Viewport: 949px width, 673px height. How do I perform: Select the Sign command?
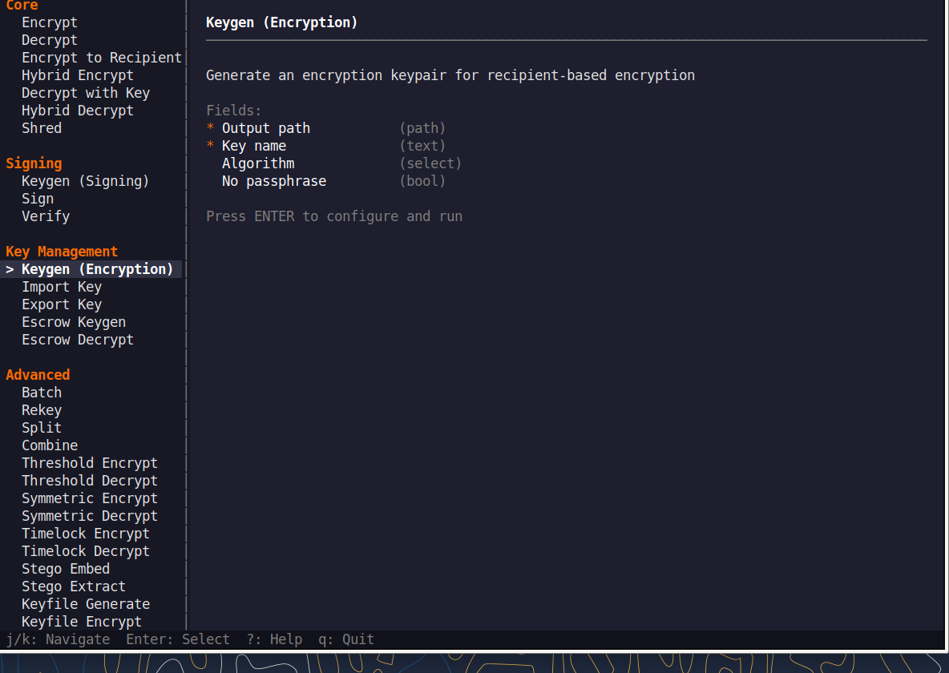click(38, 199)
